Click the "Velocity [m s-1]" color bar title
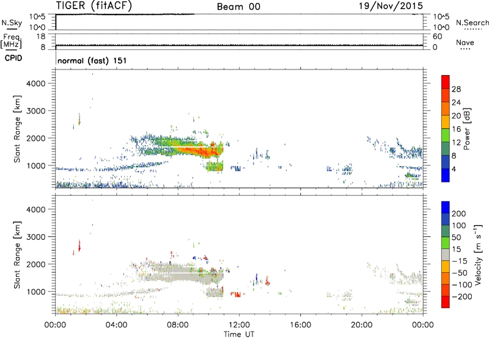 pyautogui.click(x=478, y=255)
